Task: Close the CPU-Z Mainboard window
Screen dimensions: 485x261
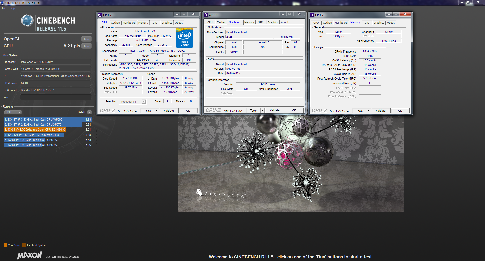Action: [299, 14]
